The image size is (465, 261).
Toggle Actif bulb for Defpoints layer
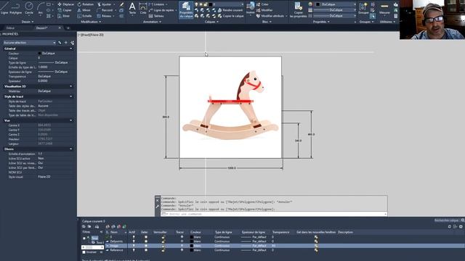134,241
